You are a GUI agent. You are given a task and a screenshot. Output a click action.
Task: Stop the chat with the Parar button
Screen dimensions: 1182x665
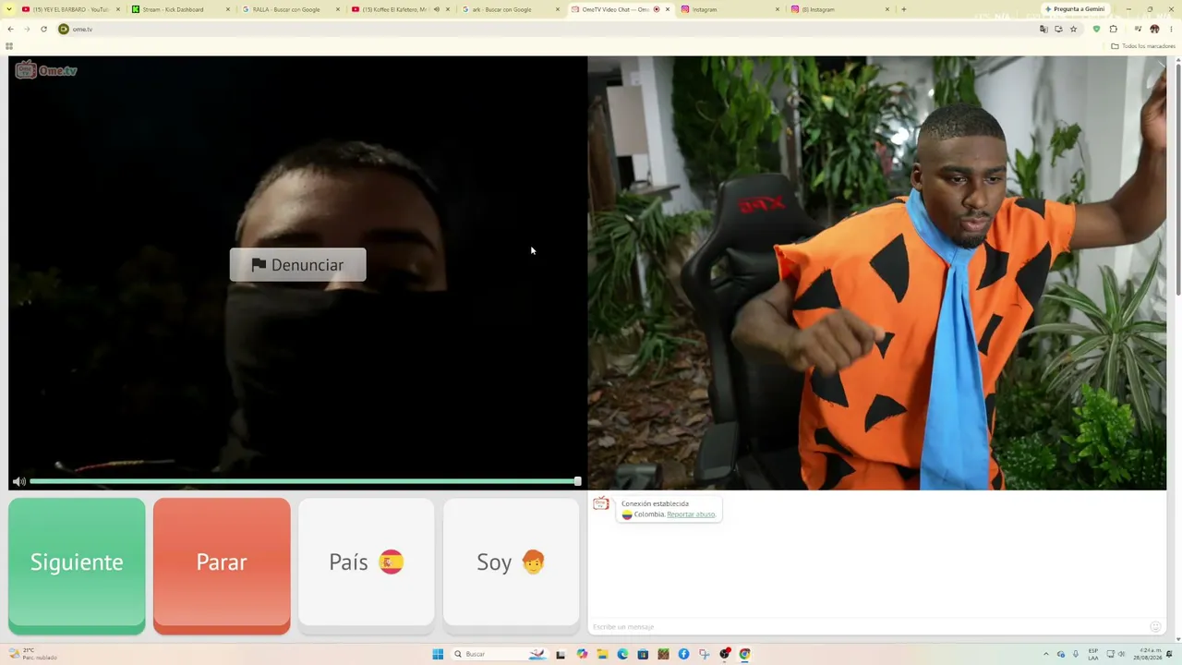tap(222, 565)
